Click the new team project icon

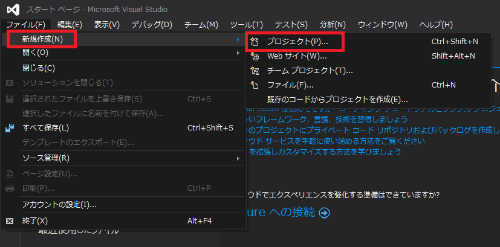255,71
